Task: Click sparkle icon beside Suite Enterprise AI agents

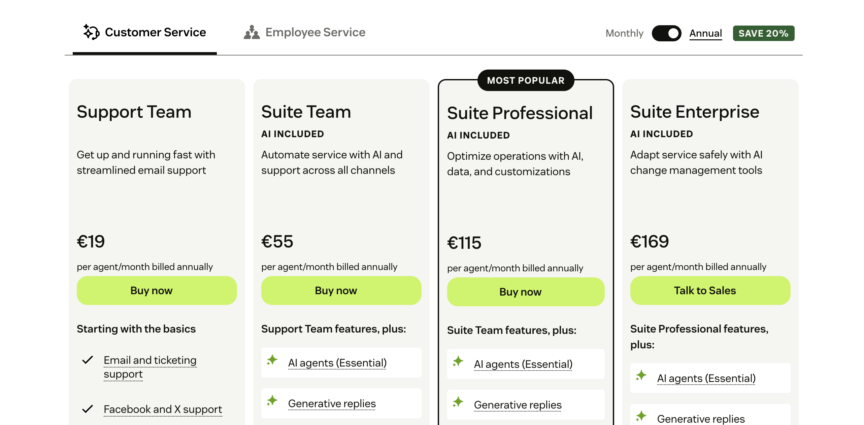Action: tap(641, 376)
